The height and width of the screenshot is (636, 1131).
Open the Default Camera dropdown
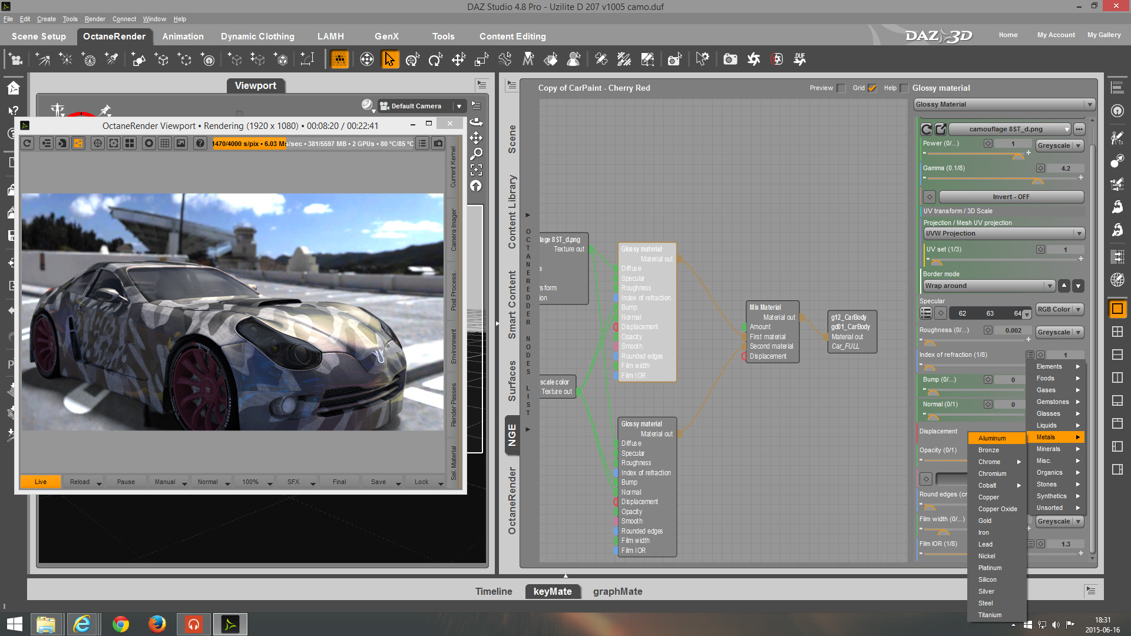(x=458, y=106)
